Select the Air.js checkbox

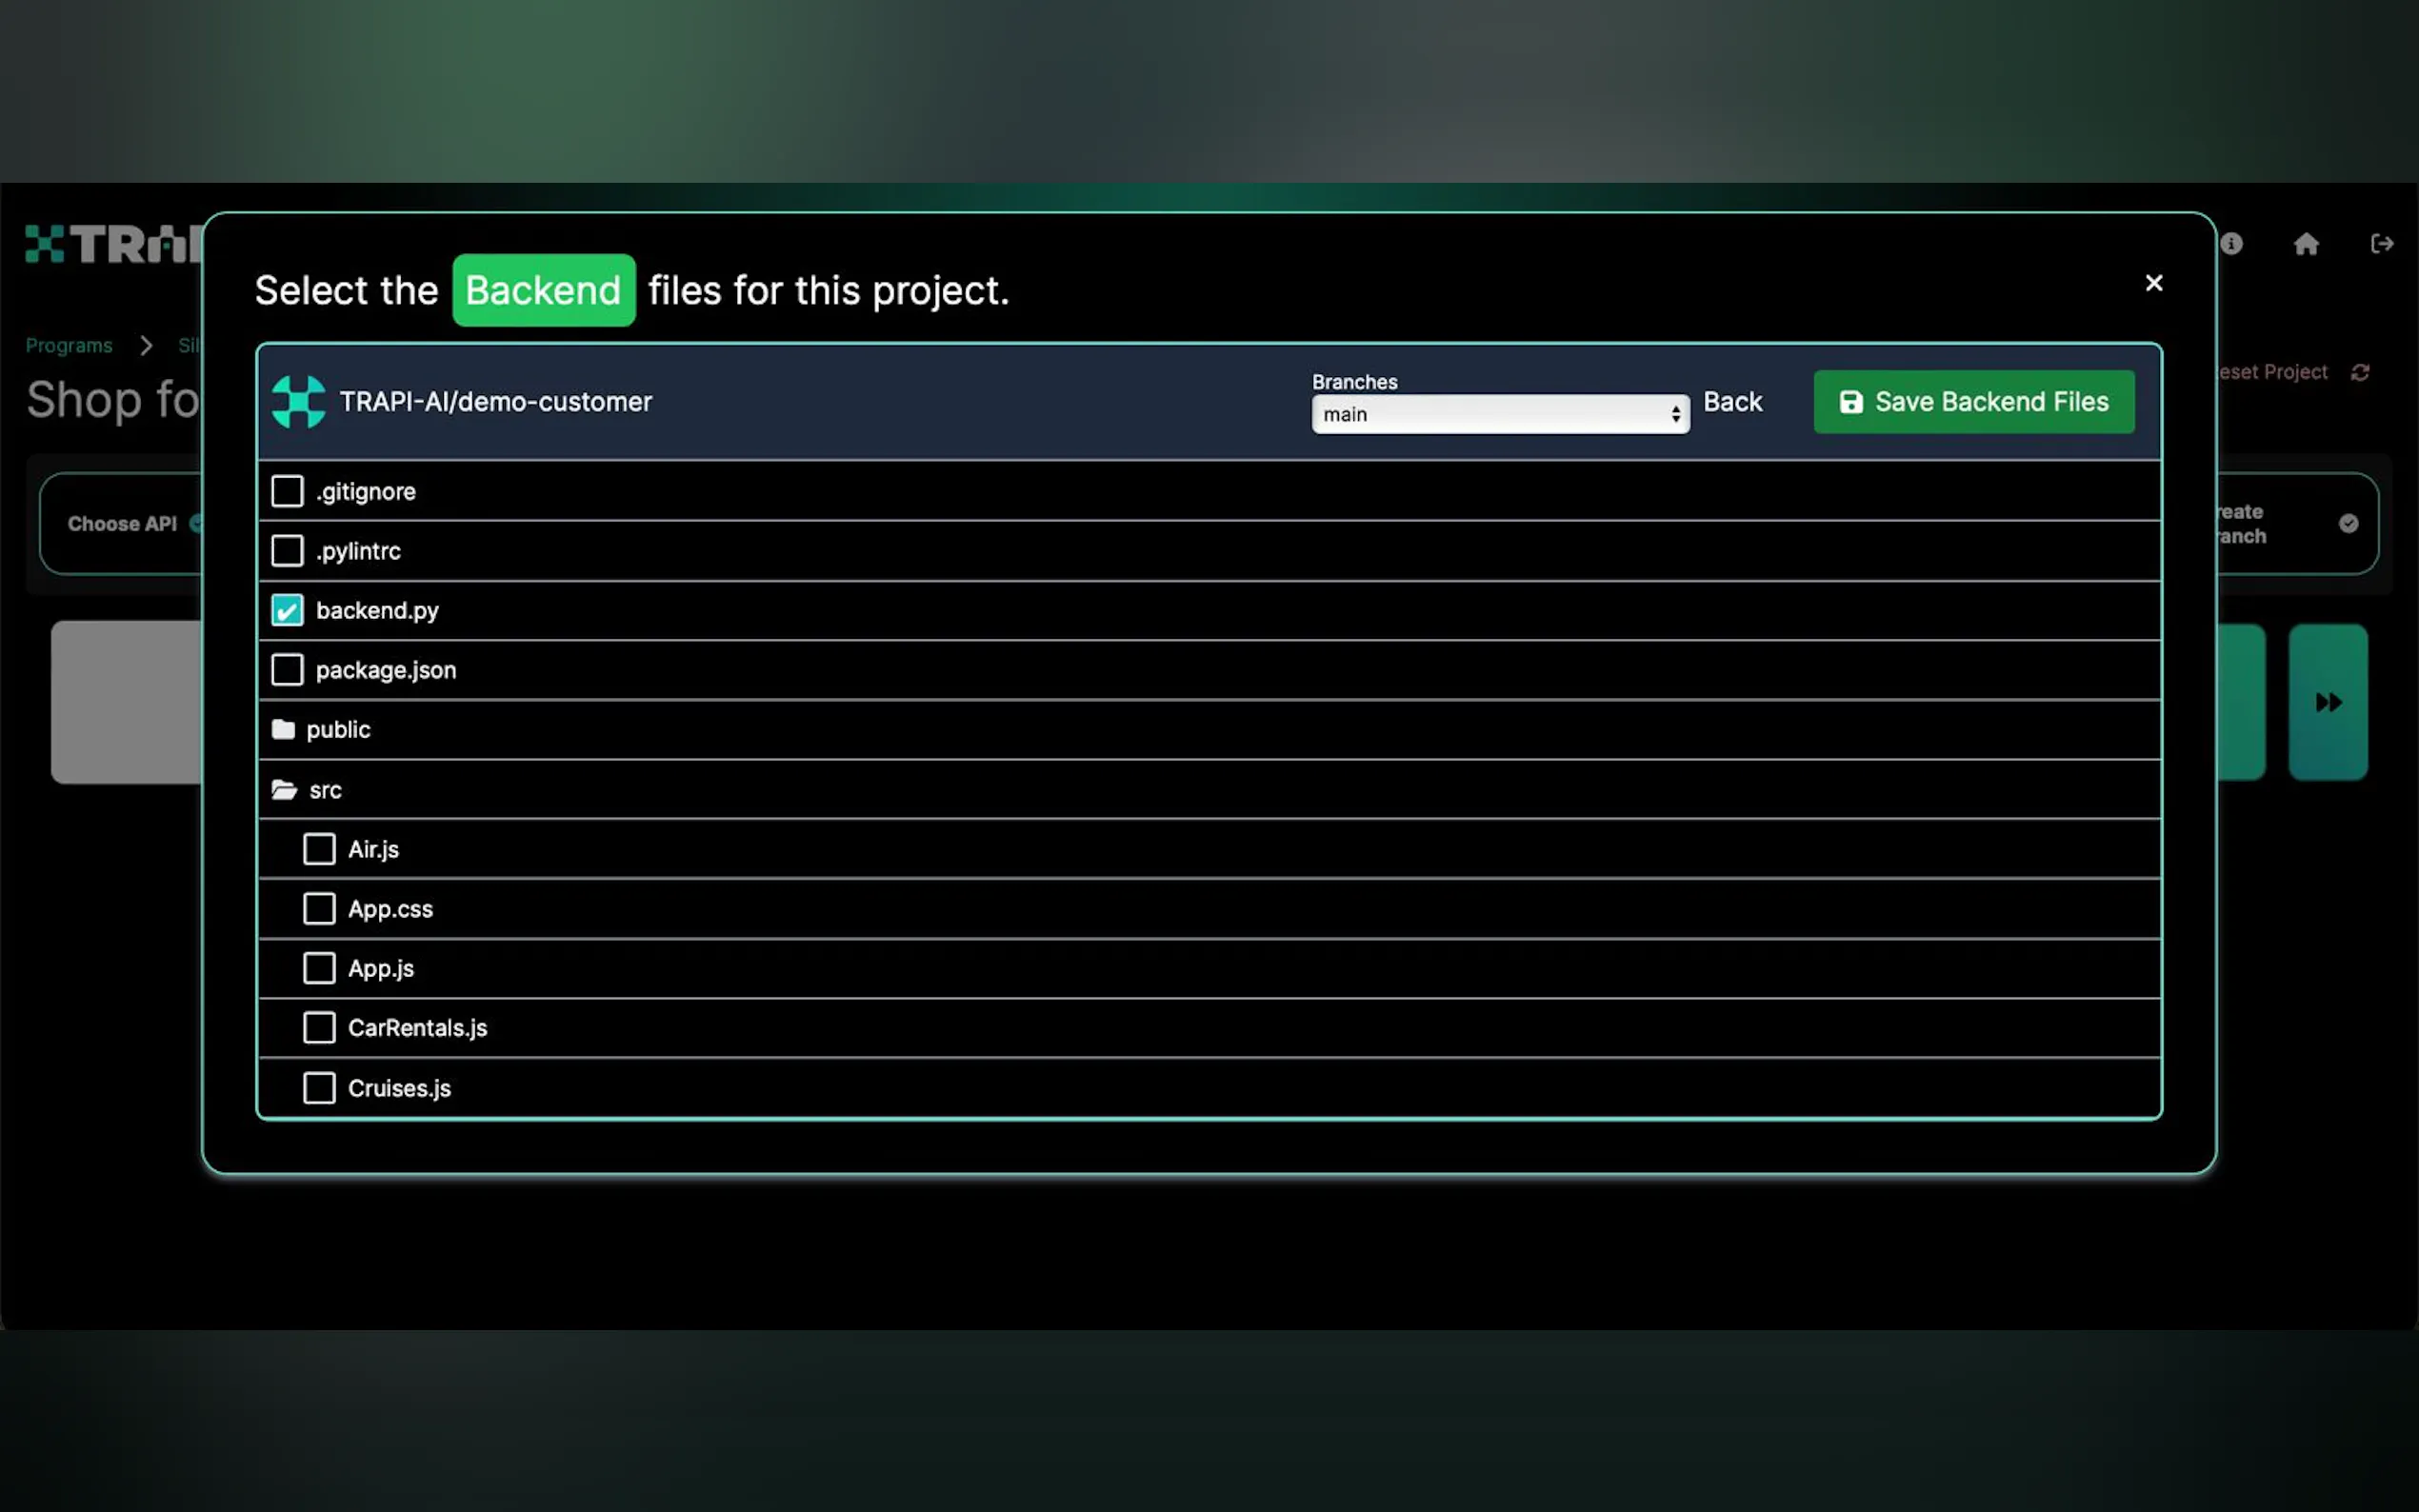(x=319, y=849)
